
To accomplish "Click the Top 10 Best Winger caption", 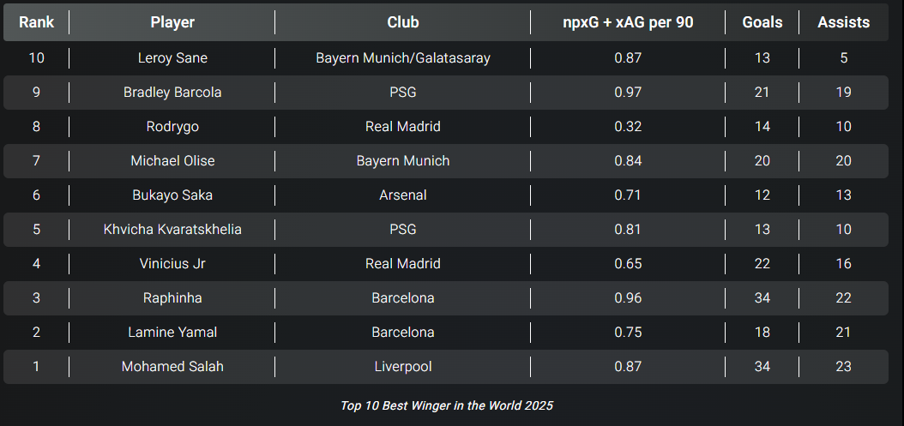I will coord(447,405).
